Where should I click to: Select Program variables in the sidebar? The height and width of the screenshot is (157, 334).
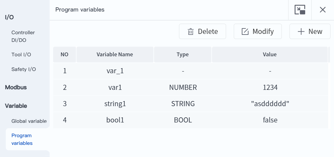click(22, 139)
